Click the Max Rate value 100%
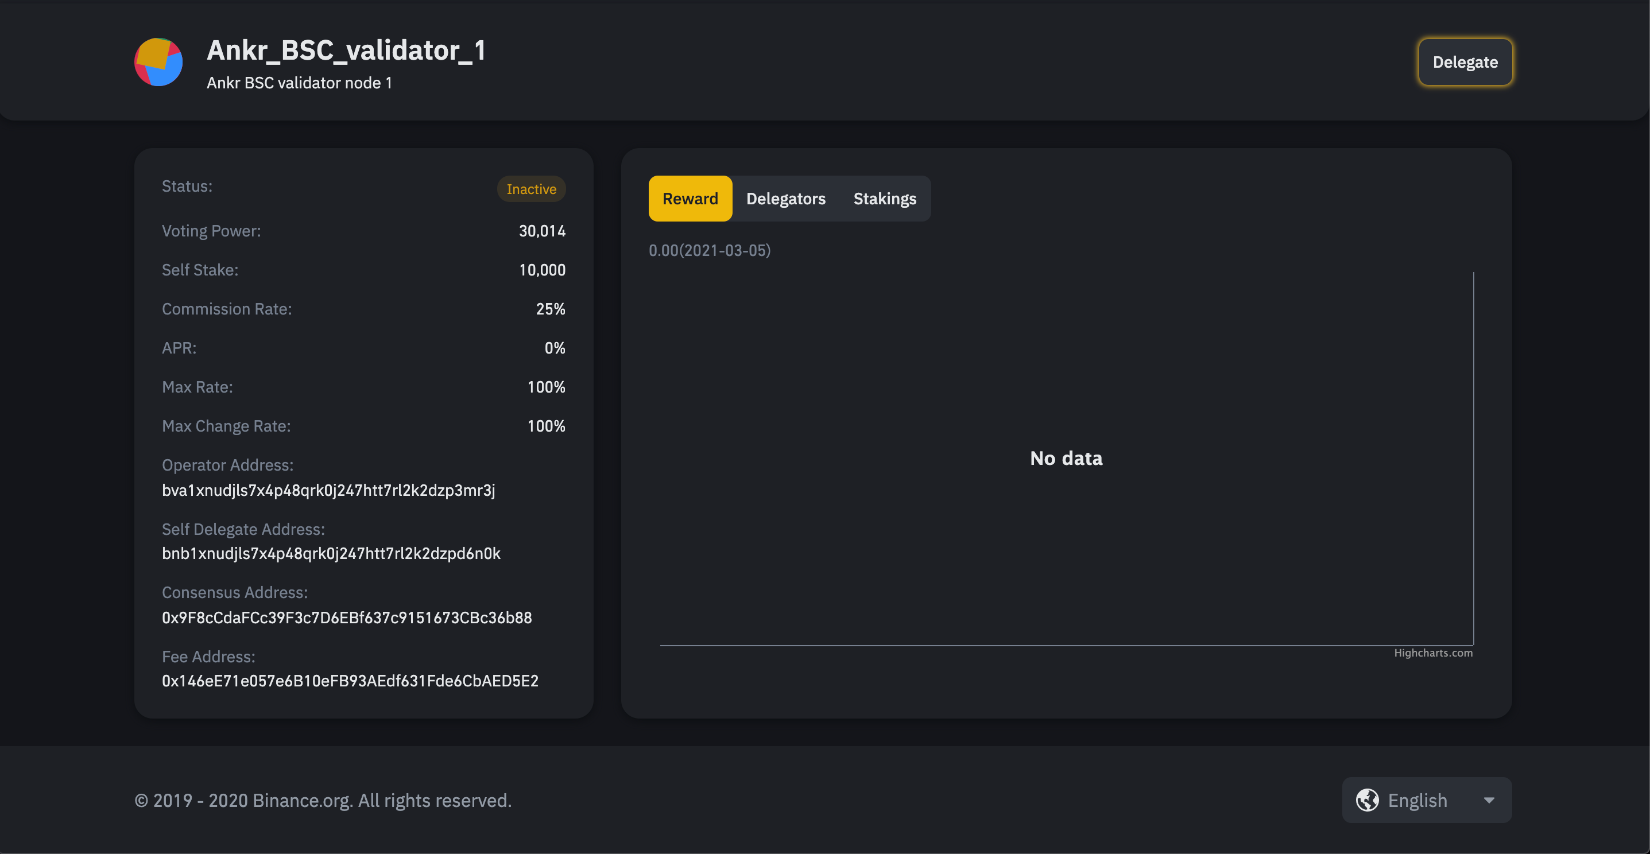Viewport: 1650px width, 854px height. pyautogui.click(x=546, y=387)
